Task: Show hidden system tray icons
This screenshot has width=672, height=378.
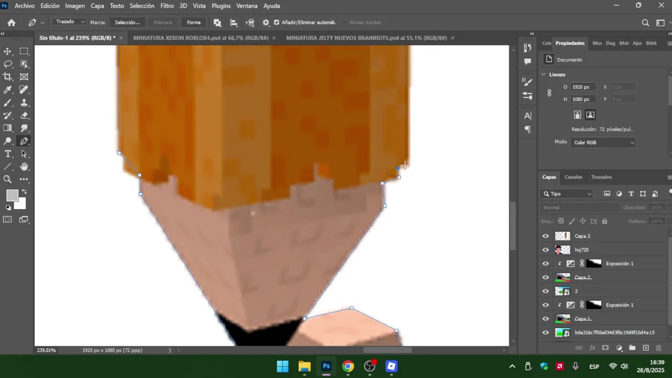Action: click(512, 366)
